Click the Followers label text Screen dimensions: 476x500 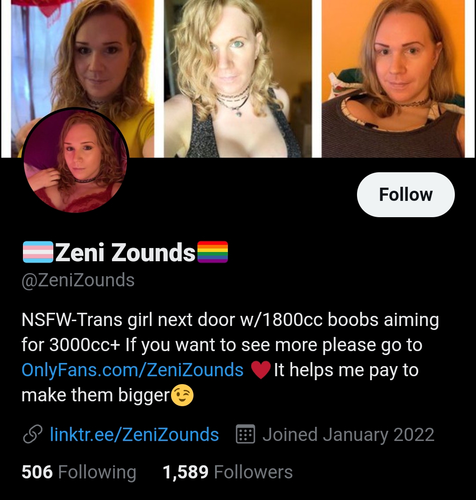coord(253,472)
